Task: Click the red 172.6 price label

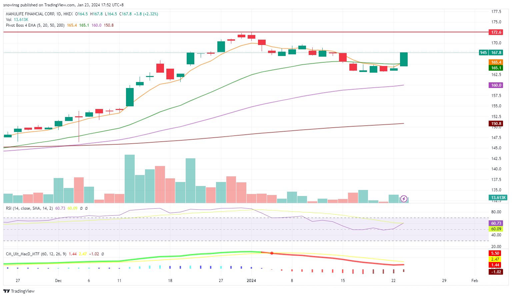Action: [x=496, y=32]
